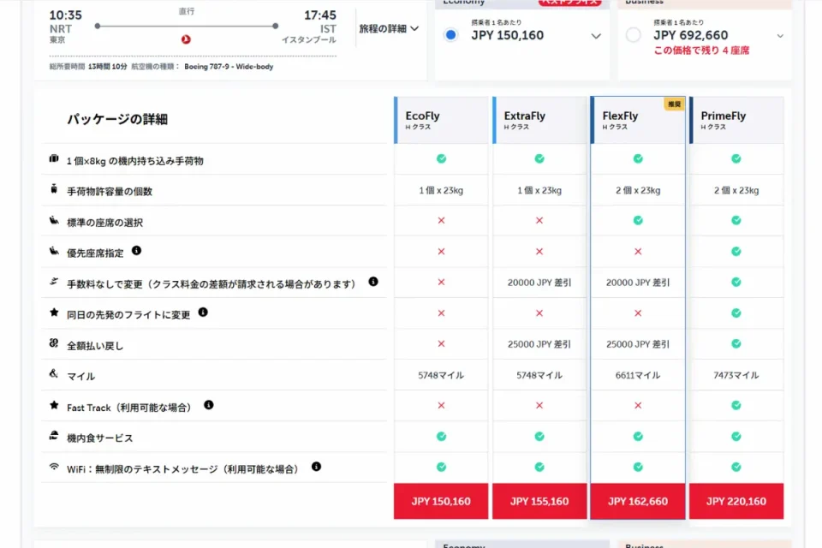Choose the EcoFly JPY 150,160 button
The height and width of the screenshot is (548, 822).
point(441,501)
